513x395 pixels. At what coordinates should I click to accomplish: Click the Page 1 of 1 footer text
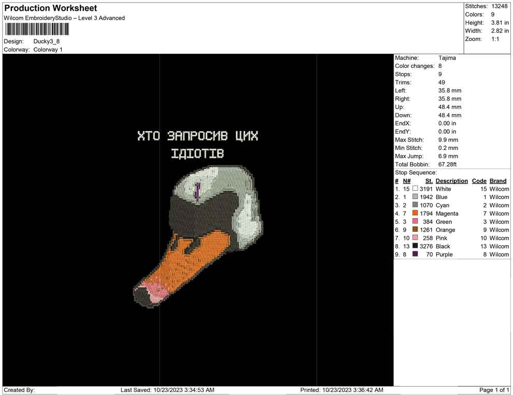click(494, 390)
